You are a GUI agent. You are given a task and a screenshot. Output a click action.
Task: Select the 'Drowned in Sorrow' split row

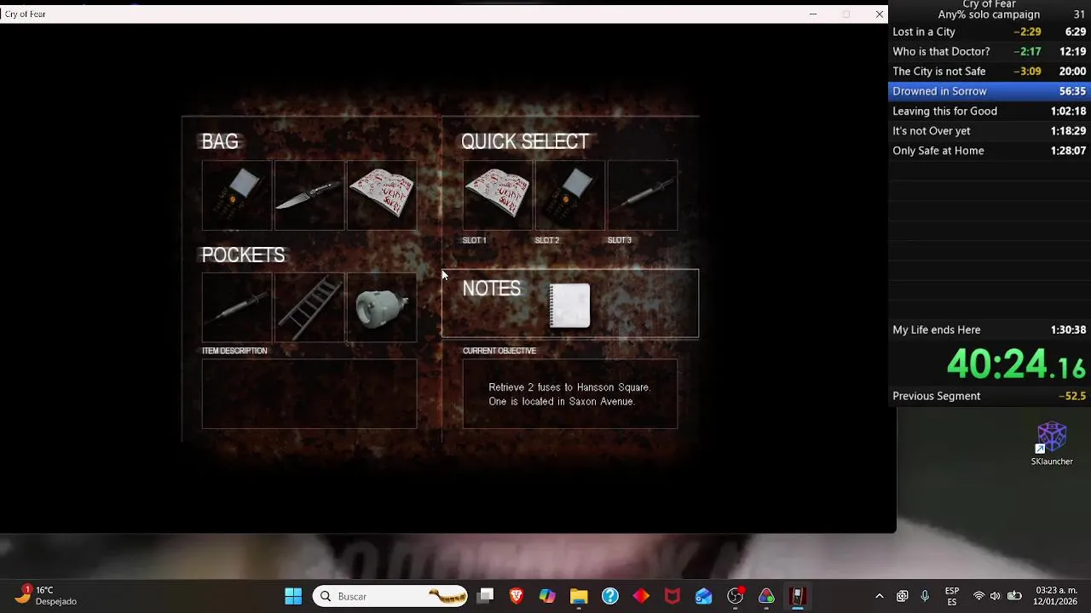click(990, 91)
